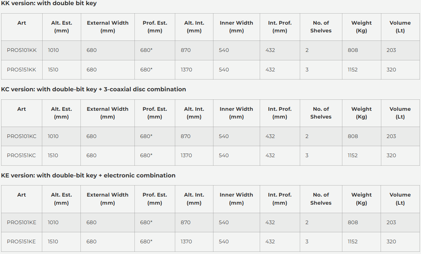Viewport: 421px width, 254px height.
Task: Click the PRO5101KE article code
Action: [21, 222]
